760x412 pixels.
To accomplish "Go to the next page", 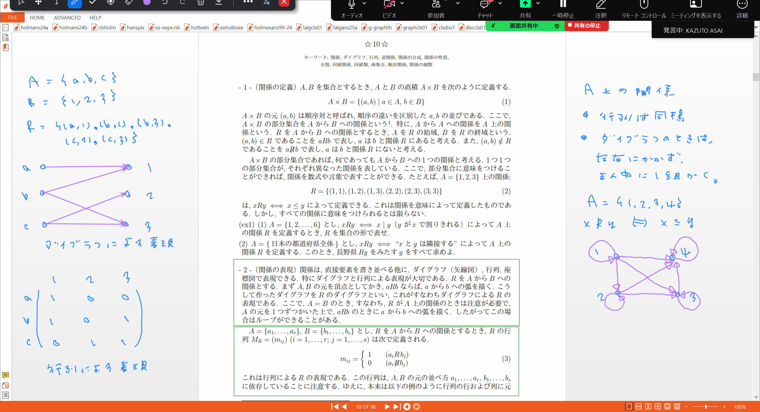I will tap(387, 407).
